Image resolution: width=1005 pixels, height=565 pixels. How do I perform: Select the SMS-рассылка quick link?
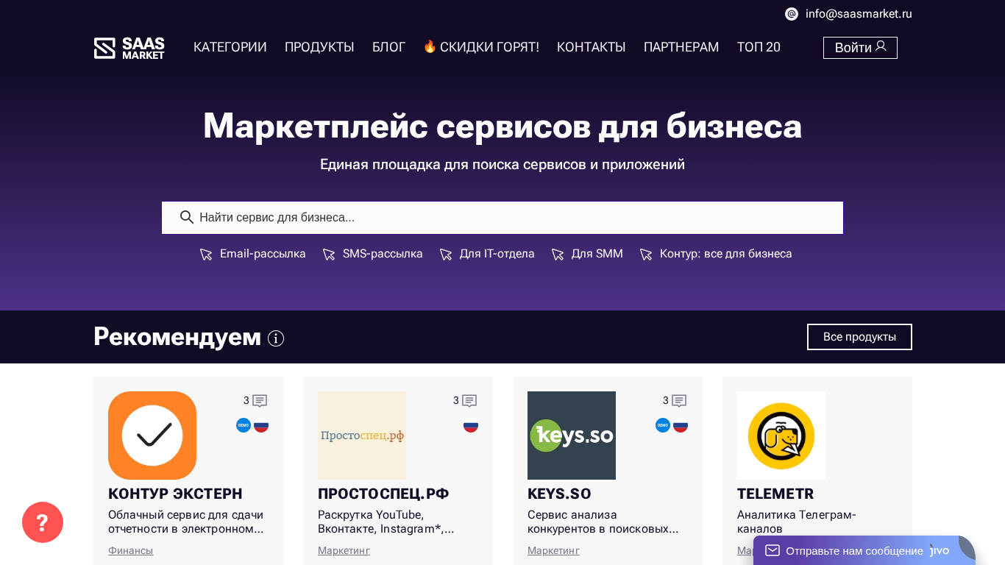[372, 254]
